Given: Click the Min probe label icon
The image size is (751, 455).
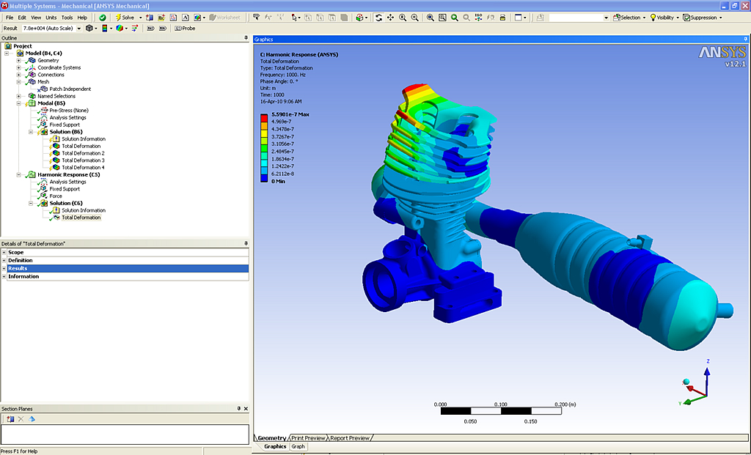Looking at the screenshot, I should [162, 29].
